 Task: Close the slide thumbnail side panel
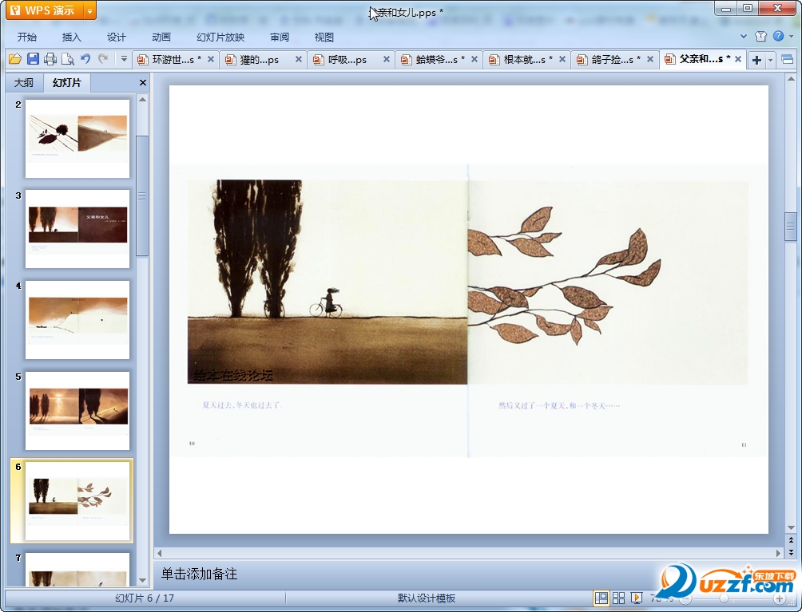tap(143, 83)
